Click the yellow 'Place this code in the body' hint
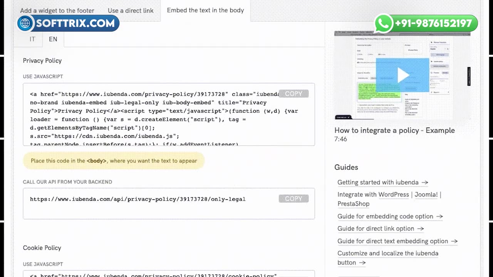The image size is (493, 277). tap(114, 161)
